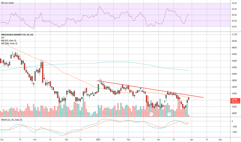The height and width of the screenshot is (142, 241).
Task: Click the MACD -2000 scale value
Action: click(234, 132)
